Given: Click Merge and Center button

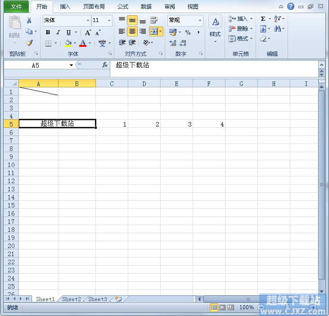Looking at the screenshot, I should coord(154,32).
